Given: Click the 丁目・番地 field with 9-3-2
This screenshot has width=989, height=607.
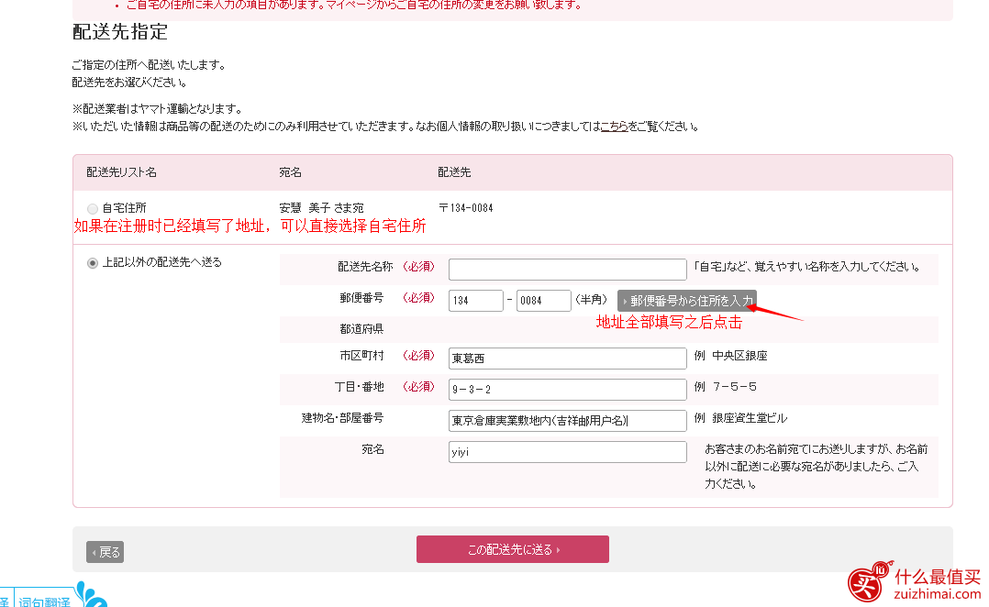Looking at the screenshot, I should (567, 389).
